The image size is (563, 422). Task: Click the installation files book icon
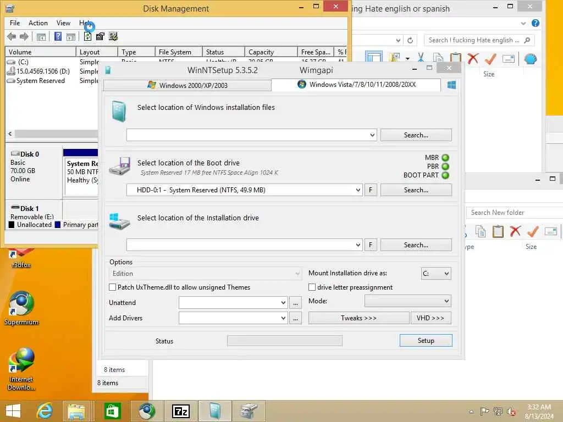click(119, 111)
